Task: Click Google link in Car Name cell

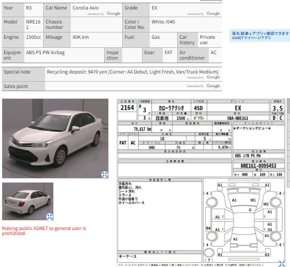Action: pyautogui.click(x=114, y=14)
